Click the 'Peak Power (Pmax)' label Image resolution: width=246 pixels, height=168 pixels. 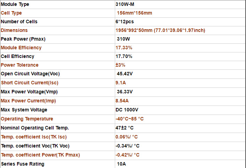[x=23, y=39]
